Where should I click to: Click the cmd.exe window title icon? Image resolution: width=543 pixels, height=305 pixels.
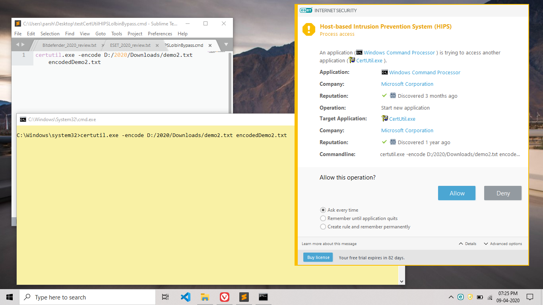click(x=23, y=120)
